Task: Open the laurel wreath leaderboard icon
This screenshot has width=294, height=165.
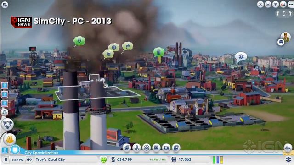Action: pyautogui.click(x=268, y=4)
